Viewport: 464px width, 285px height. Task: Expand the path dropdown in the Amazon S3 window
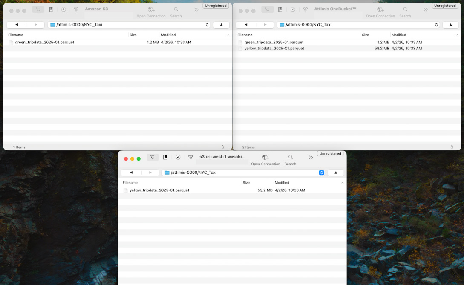pyautogui.click(x=207, y=25)
